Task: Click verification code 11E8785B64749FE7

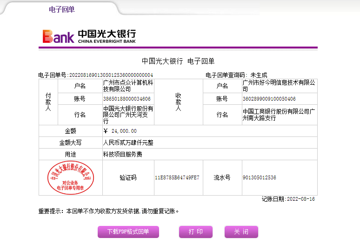Action: coord(177,177)
